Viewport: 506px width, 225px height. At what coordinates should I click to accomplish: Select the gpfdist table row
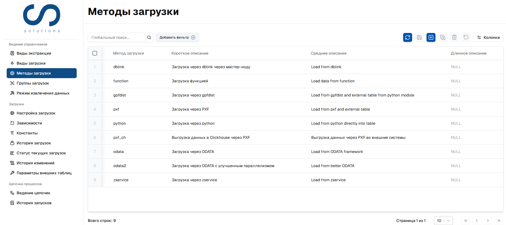[119, 95]
